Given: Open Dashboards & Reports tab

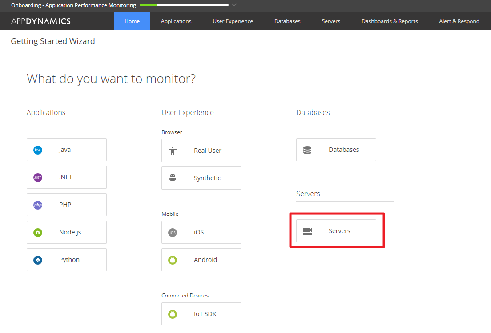Looking at the screenshot, I should pyautogui.click(x=390, y=21).
